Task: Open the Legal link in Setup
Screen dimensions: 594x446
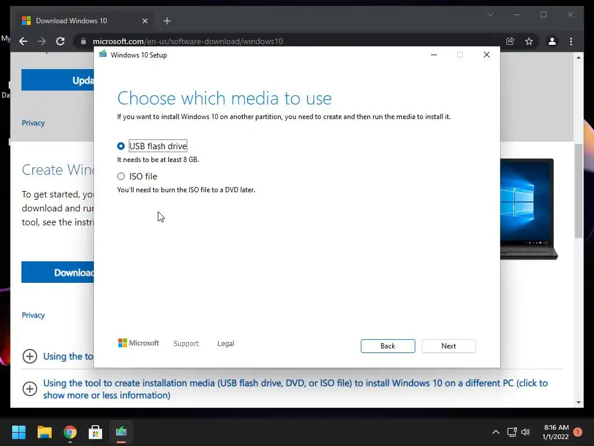Action: [226, 344]
